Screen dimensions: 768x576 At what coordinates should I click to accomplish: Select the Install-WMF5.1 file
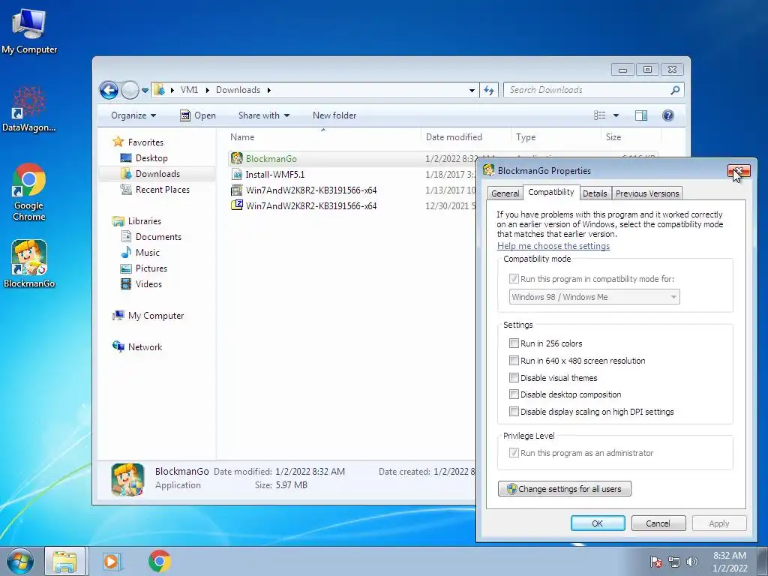point(274,175)
